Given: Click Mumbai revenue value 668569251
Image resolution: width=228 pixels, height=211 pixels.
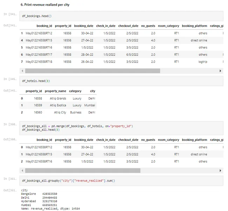Looking at the screenshot, I should click(50, 205).
